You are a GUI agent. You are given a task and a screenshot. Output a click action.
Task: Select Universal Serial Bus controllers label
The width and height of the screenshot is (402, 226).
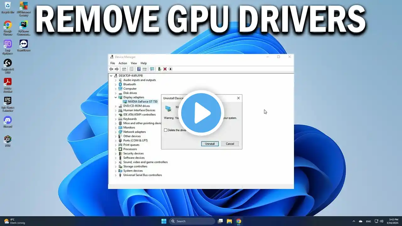tap(143, 175)
